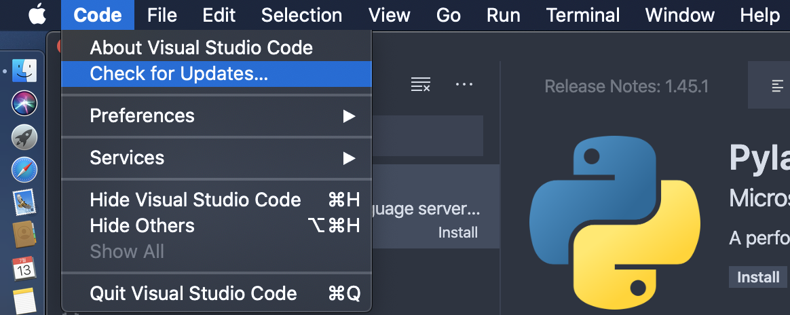Open the Apple menu
The height and width of the screenshot is (315, 790).
(37, 15)
